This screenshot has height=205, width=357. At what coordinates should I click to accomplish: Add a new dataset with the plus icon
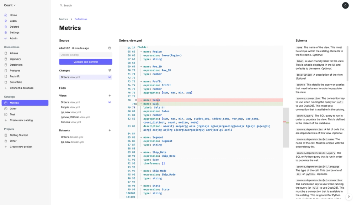(110, 130)
